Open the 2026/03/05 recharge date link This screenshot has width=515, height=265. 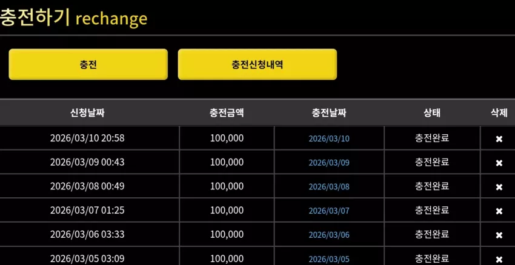(x=329, y=259)
